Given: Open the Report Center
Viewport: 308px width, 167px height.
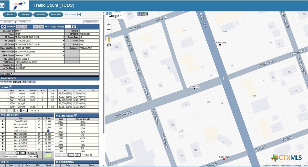Looking at the screenshot, I should [x=91, y=22].
